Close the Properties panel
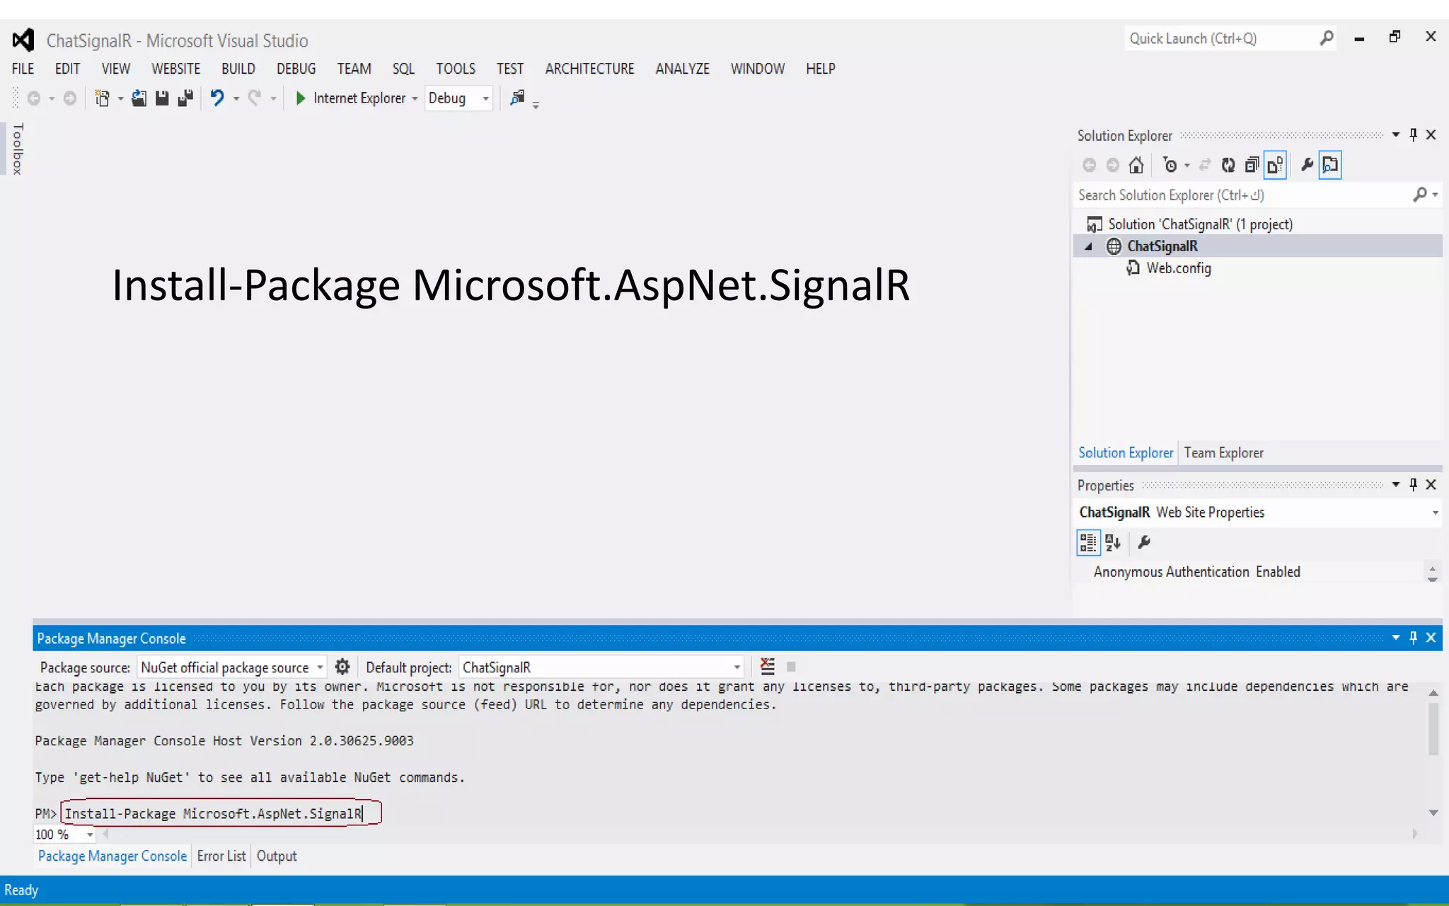This screenshot has height=906, width=1449. click(x=1431, y=484)
